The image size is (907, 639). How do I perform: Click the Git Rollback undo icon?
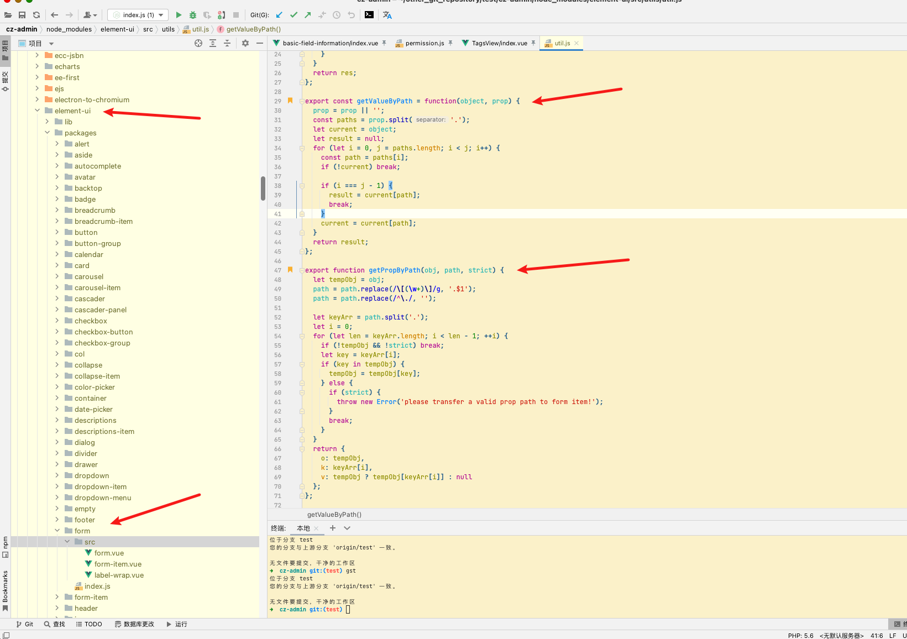coord(351,15)
